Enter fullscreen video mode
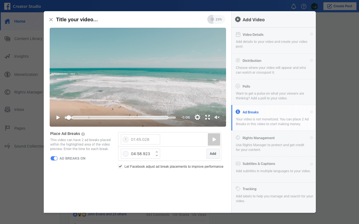The height and width of the screenshot is (224, 359). click(x=208, y=118)
